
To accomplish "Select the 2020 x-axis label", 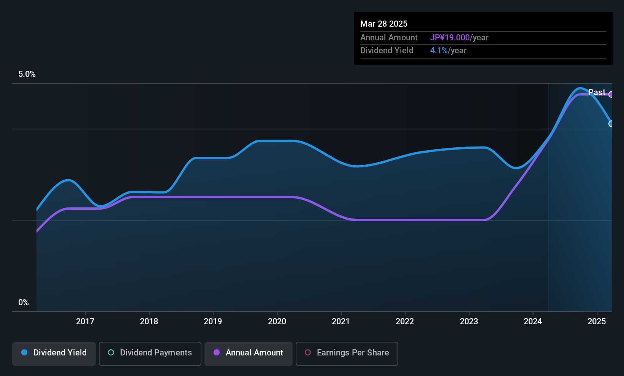I will point(277,321).
